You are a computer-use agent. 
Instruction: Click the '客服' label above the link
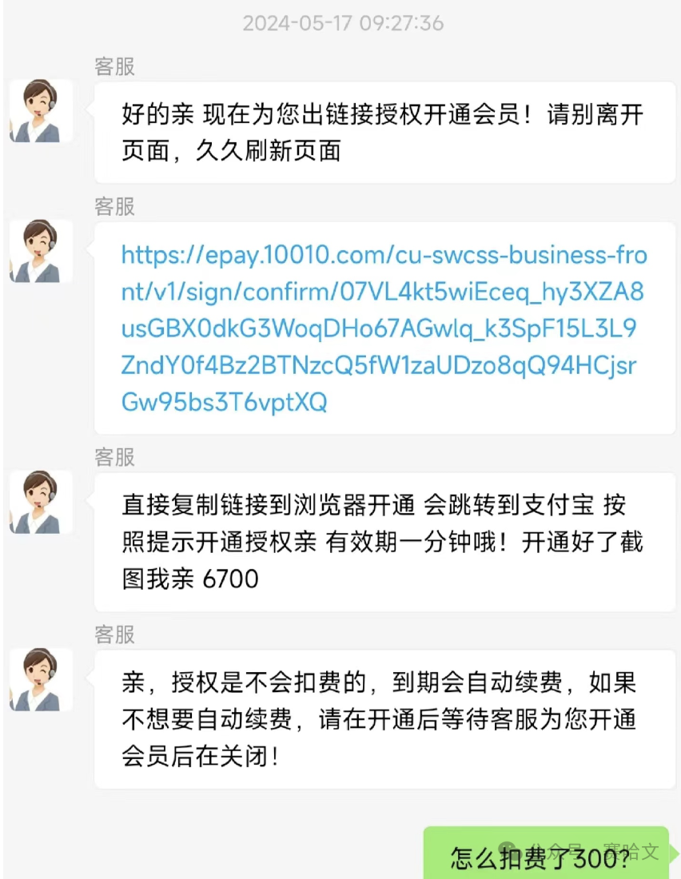pos(114,206)
